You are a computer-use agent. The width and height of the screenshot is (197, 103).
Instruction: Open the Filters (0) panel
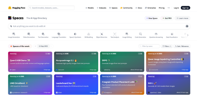coord(167,46)
